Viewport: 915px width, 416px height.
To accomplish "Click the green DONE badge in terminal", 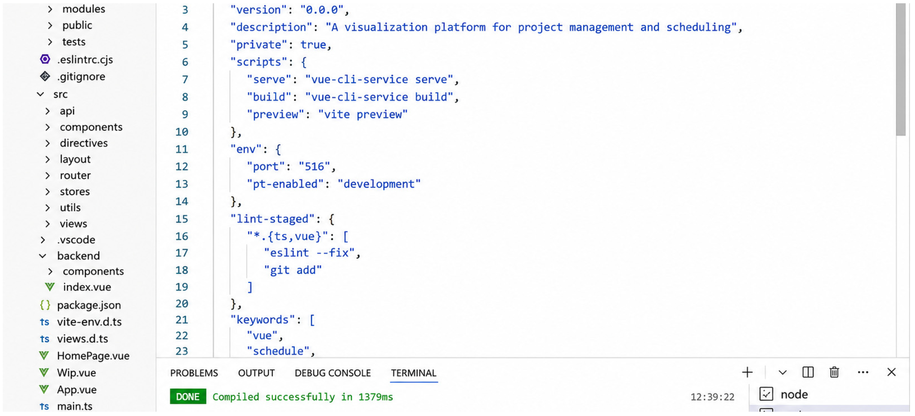I will click(x=188, y=397).
